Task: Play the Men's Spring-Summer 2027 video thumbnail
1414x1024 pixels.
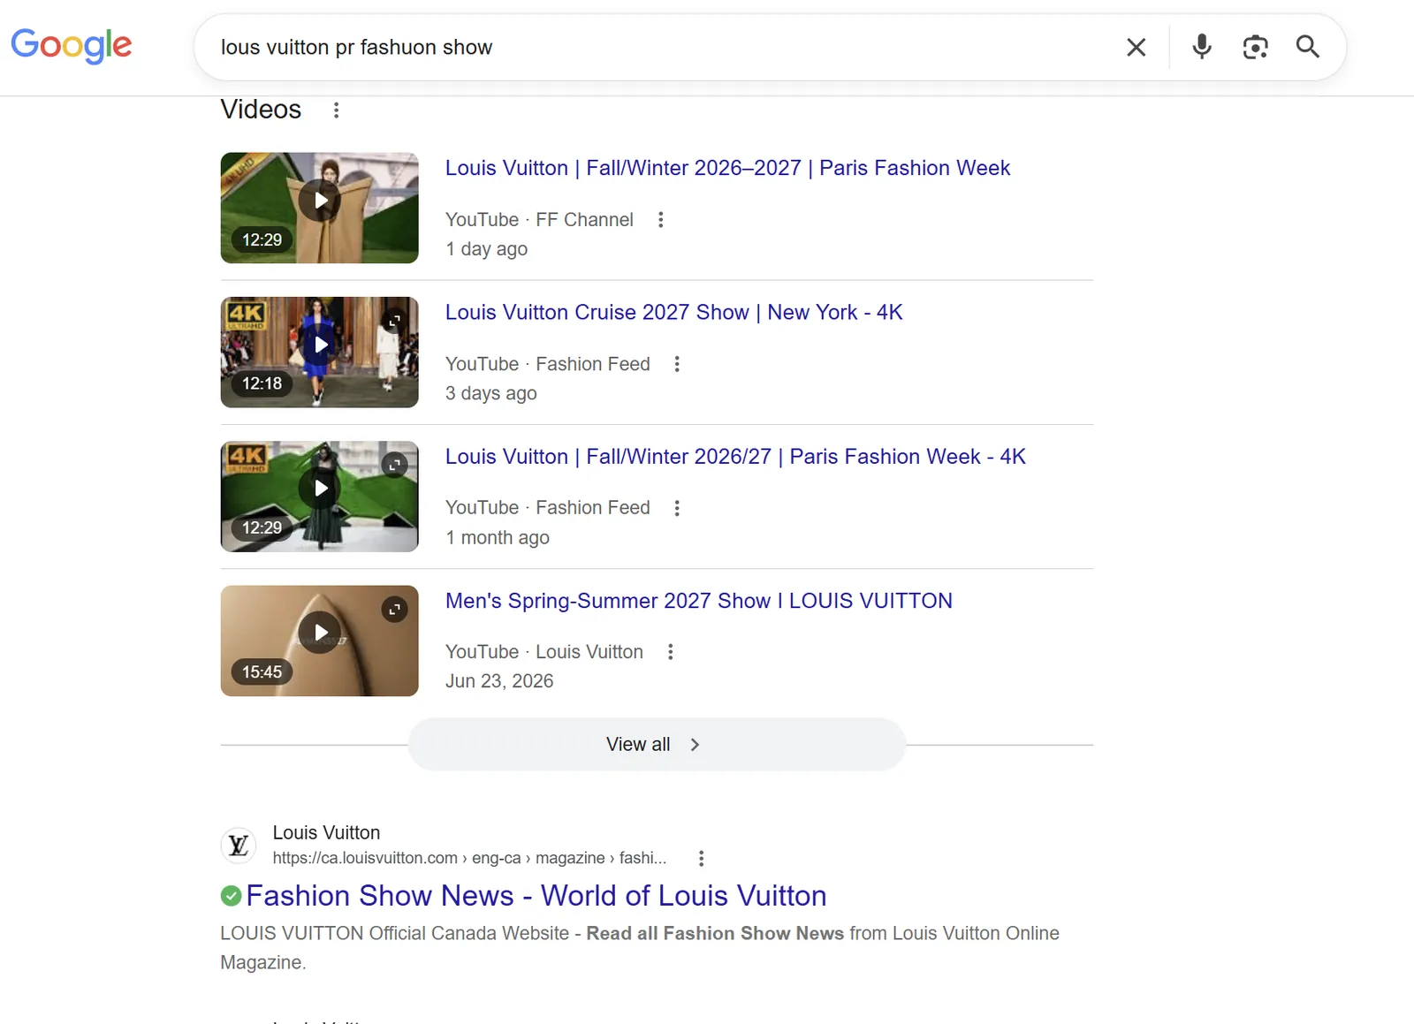Action: pos(320,641)
